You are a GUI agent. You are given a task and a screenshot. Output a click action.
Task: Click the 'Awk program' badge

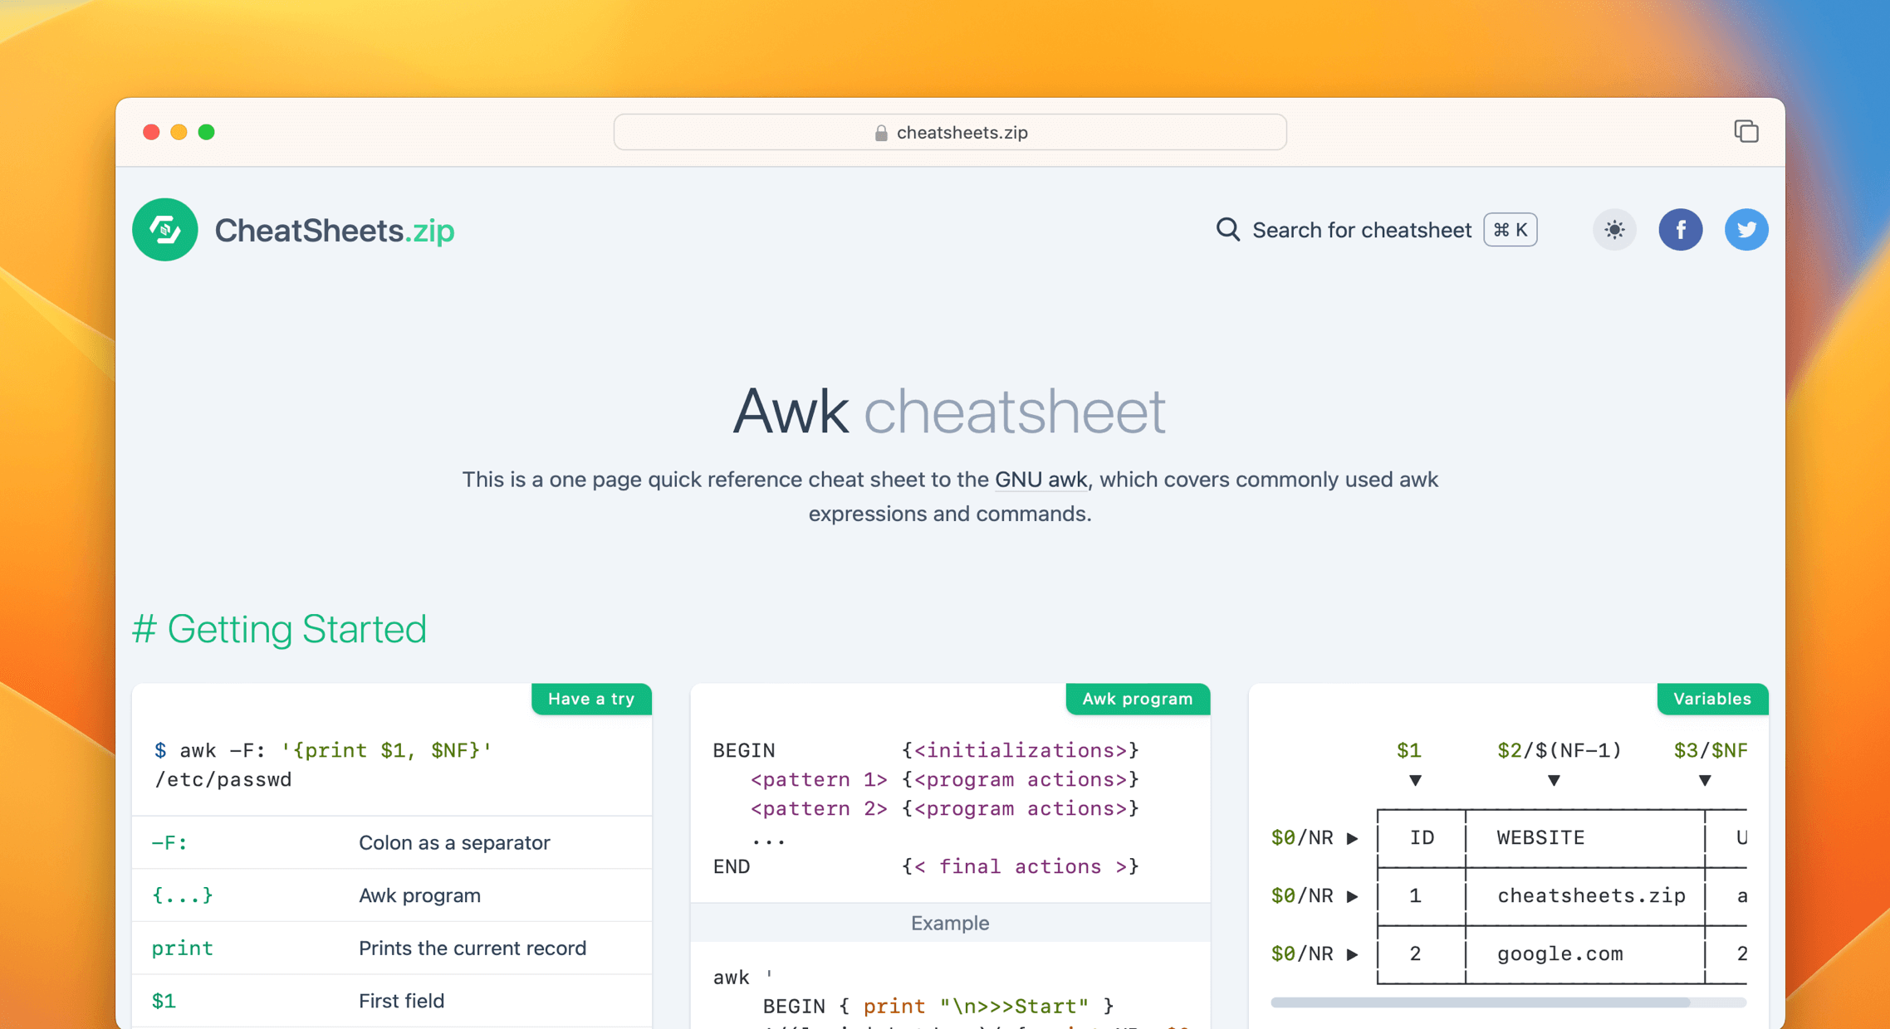1137,698
